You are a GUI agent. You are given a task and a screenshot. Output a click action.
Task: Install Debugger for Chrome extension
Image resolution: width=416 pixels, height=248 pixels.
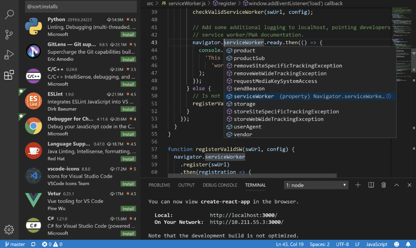click(x=128, y=134)
